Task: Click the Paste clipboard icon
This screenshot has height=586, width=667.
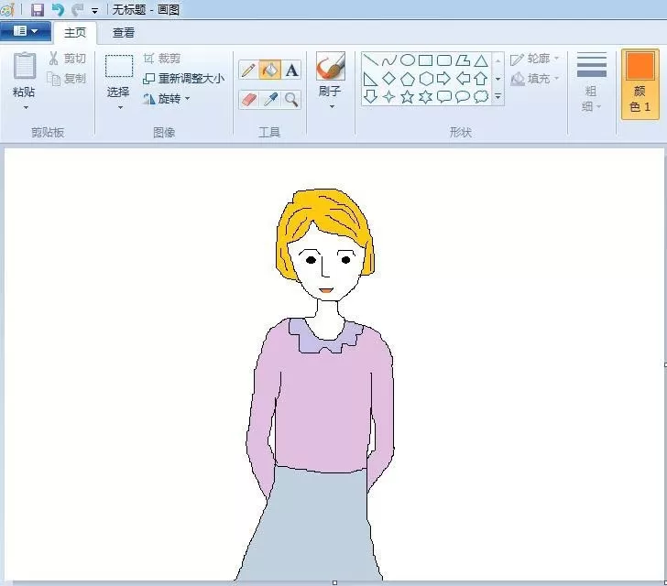Action: [x=24, y=66]
